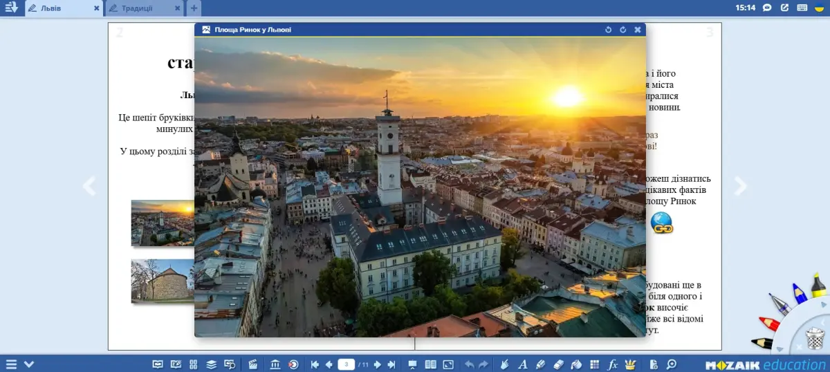Turn to previous page left arrow
830x372 pixels.
click(89, 185)
